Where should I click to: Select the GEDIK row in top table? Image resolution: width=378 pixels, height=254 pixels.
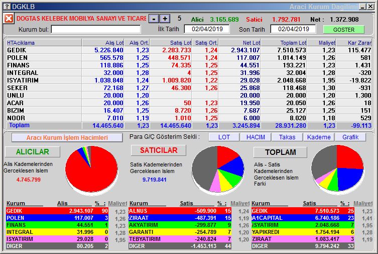[189, 50]
